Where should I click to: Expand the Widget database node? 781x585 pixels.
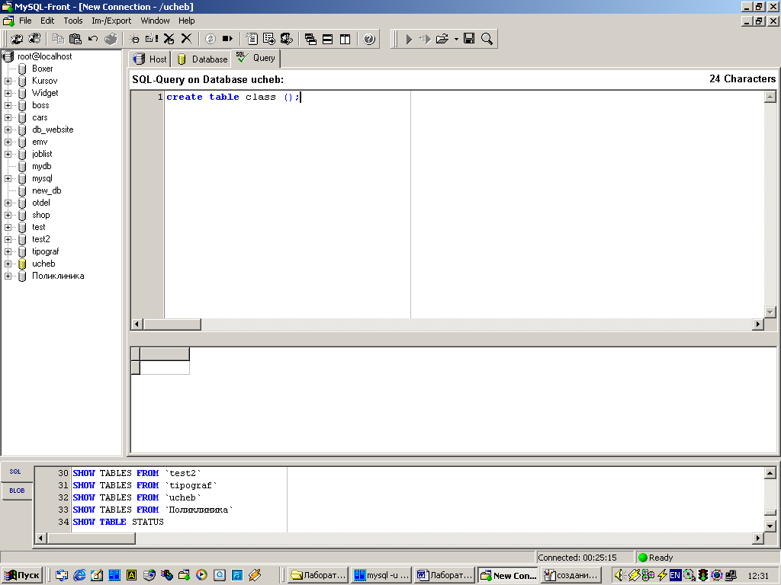click(x=8, y=93)
